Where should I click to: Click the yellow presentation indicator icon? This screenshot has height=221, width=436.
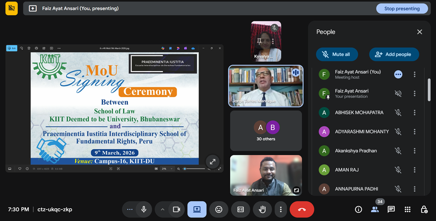point(11,8)
